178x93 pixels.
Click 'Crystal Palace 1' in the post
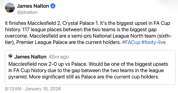80,23
